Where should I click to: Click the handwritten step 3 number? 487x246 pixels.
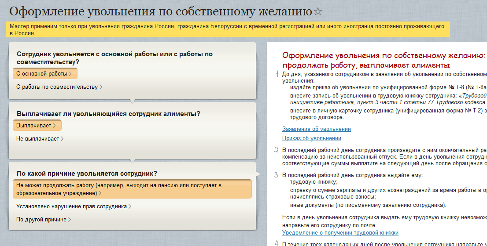point(276,175)
